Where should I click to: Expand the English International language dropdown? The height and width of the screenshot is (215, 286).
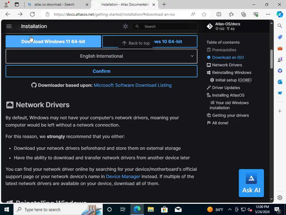[101, 56]
